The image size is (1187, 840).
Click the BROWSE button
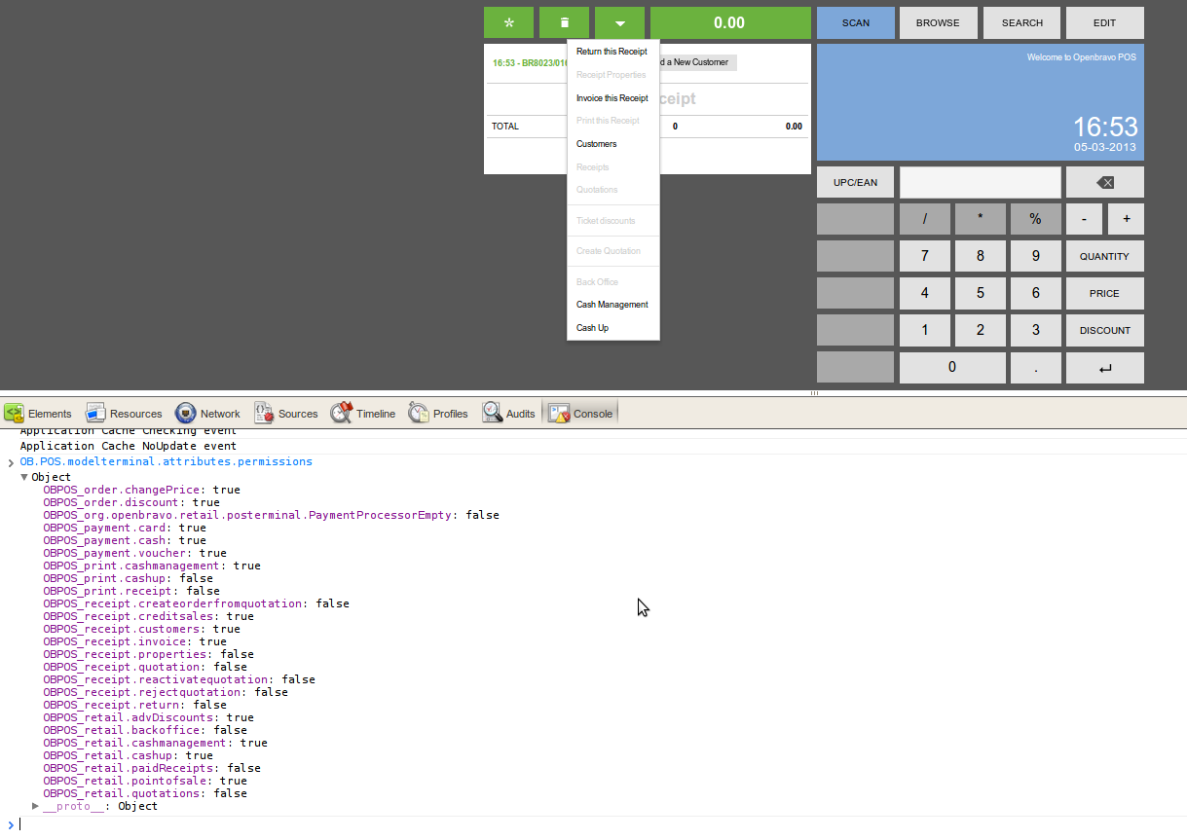pos(938,23)
